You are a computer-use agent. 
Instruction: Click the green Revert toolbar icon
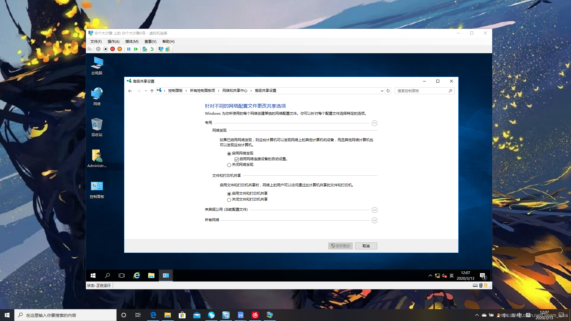(152, 49)
